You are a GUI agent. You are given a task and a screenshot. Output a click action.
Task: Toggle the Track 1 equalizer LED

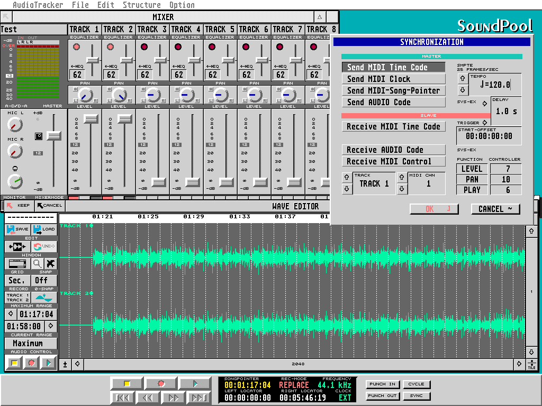tap(76, 47)
